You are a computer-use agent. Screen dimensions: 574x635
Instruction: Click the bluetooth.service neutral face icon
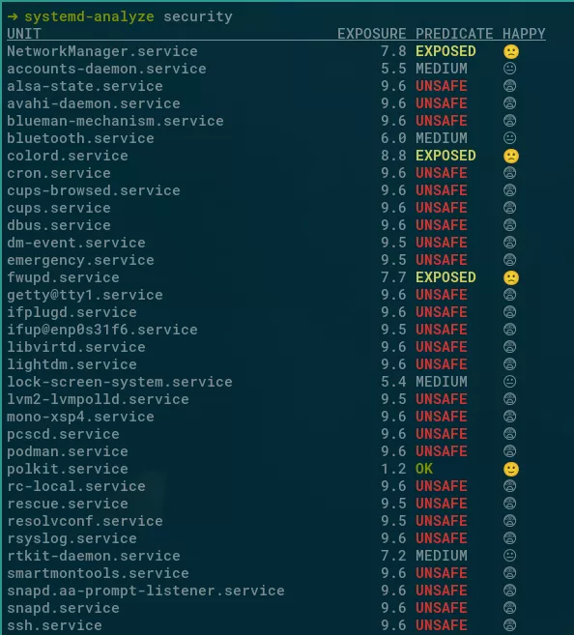click(509, 138)
